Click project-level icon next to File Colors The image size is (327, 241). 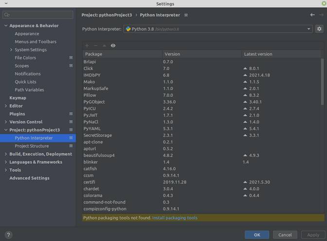(71, 58)
